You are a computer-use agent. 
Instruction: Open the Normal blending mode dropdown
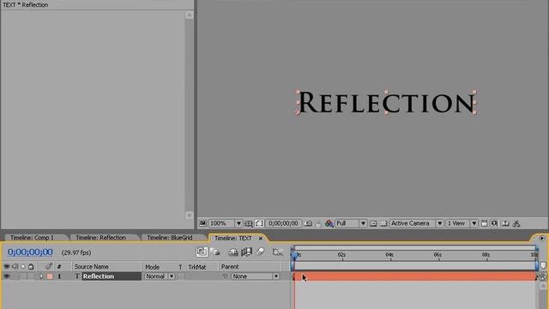160,276
